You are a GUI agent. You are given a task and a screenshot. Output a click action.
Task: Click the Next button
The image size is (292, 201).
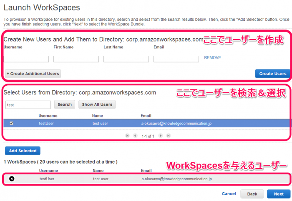[x=279, y=194]
